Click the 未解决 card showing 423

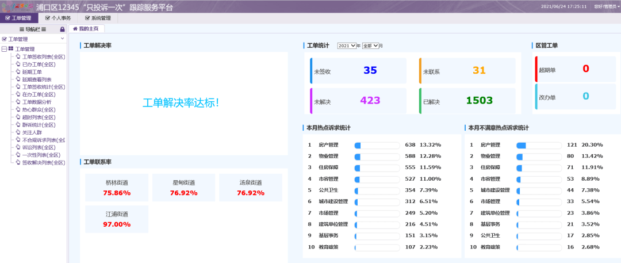(x=358, y=101)
